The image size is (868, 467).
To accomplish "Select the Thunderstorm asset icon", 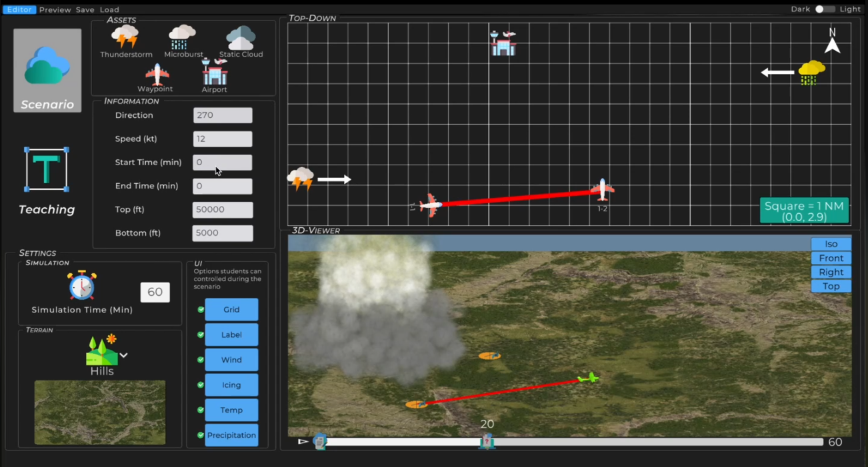I will click(x=125, y=37).
